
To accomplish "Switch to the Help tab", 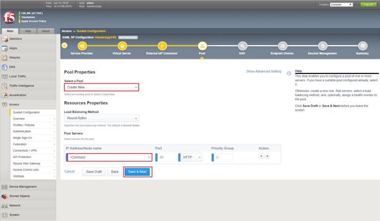I will coord(28,31).
